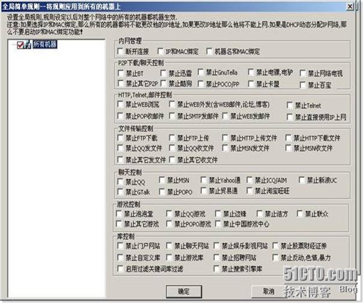Image resolution: width=363 pixels, height=303 pixels.
Task: Check the 禁止卡盟 option
Action: point(251,84)
